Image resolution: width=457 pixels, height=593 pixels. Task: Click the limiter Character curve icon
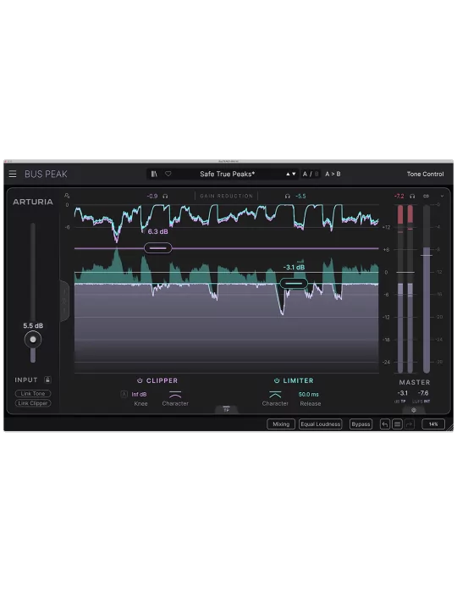pyautogui.click(x=275, y=395)
